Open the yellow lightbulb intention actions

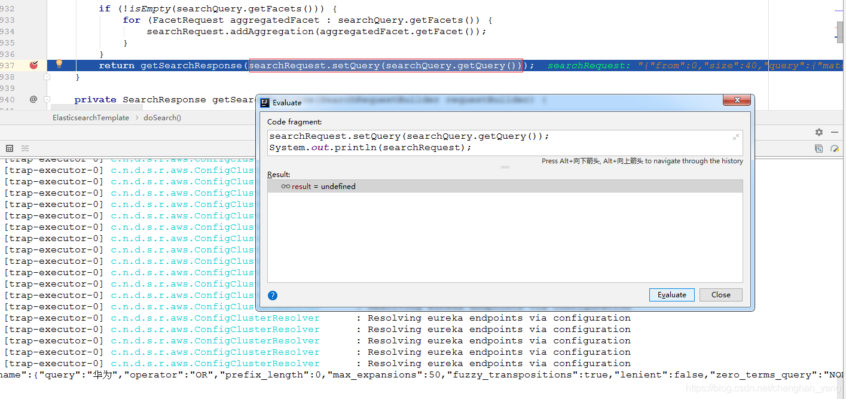(x=59, y=64)
